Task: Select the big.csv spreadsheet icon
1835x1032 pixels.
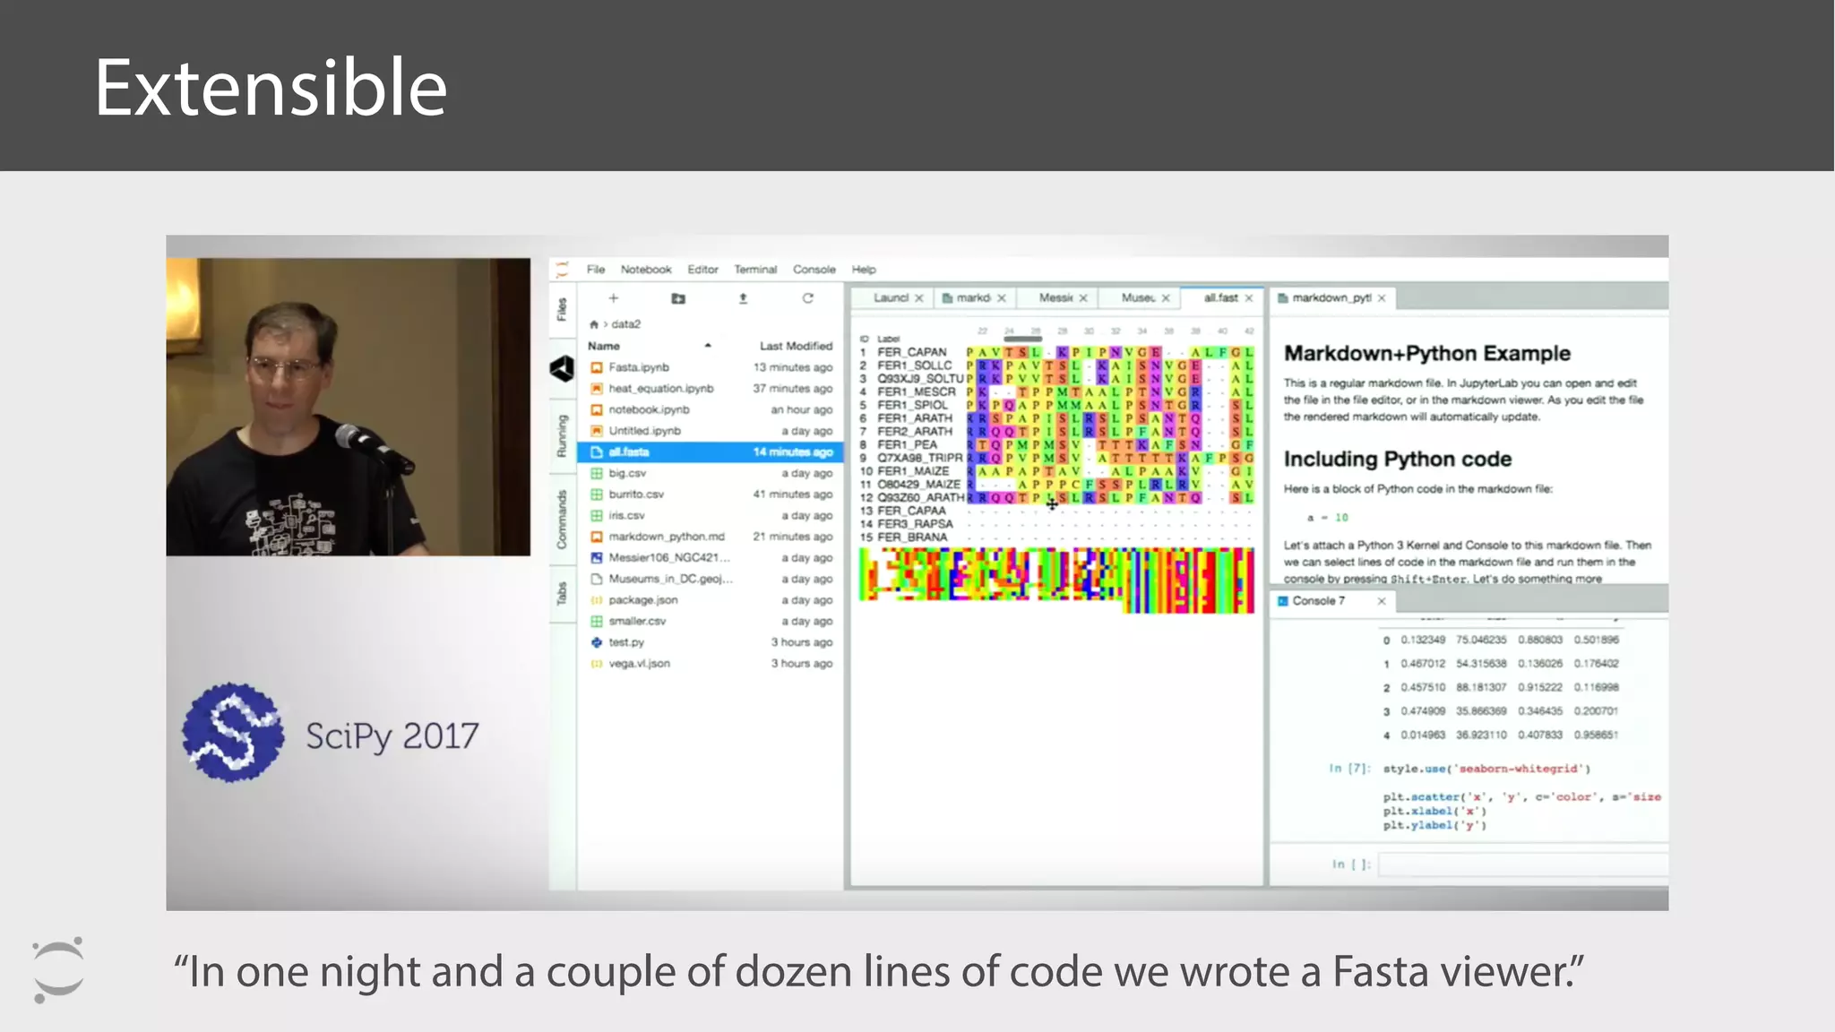Action: coord(597,473)
